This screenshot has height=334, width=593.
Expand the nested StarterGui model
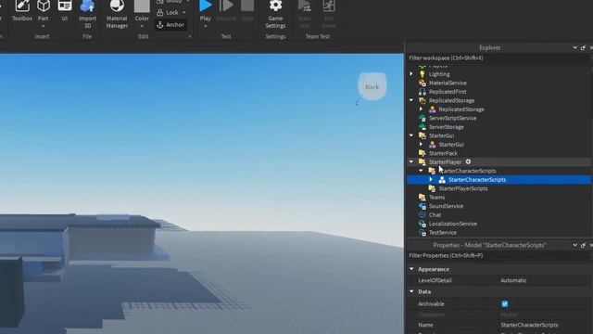click(422, 145)
